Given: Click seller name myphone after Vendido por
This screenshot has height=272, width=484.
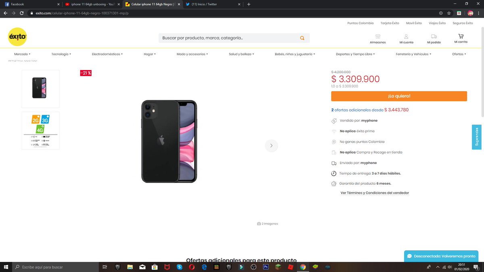Looking at the screenshot, I should point(369,120).
